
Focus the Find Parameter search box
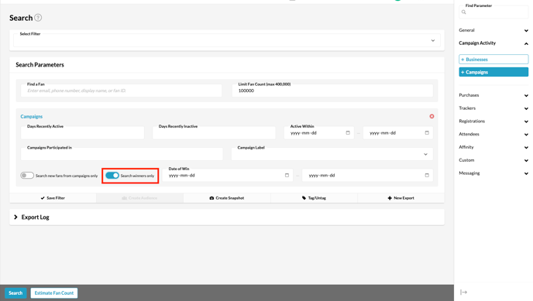tap(493, 12)
